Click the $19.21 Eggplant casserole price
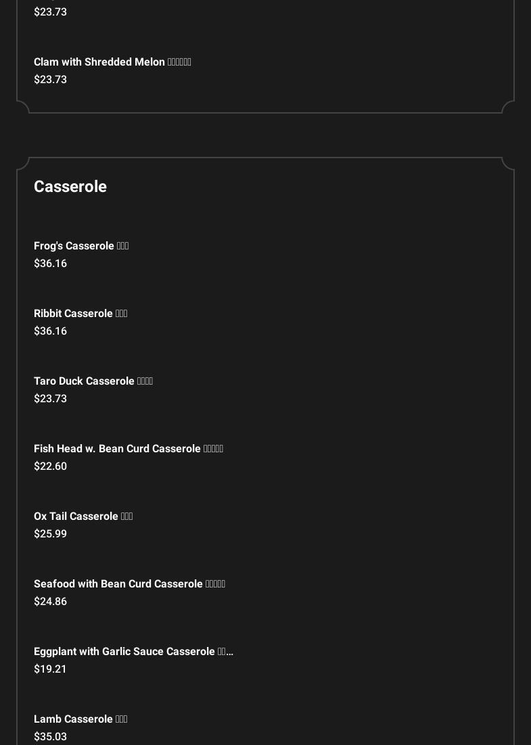Viewport: 531px width, 745px height. click(51, 669)
